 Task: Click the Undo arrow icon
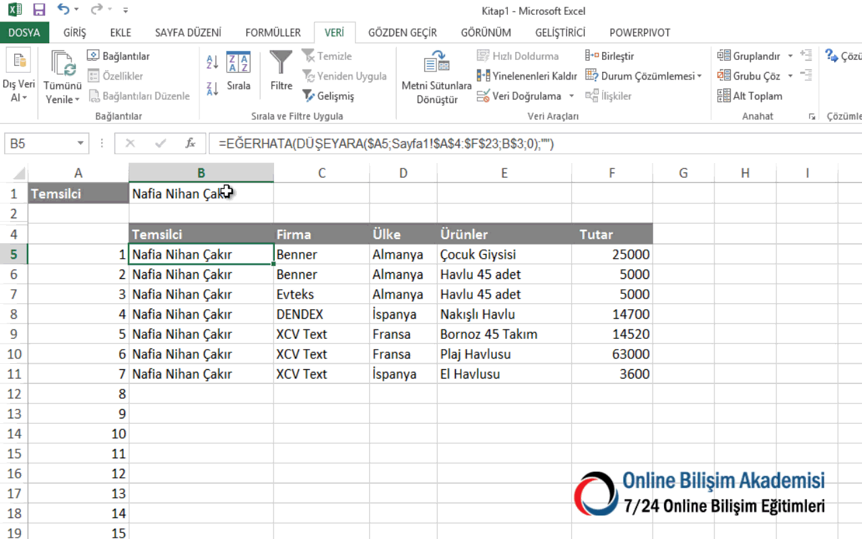point(63,10)
